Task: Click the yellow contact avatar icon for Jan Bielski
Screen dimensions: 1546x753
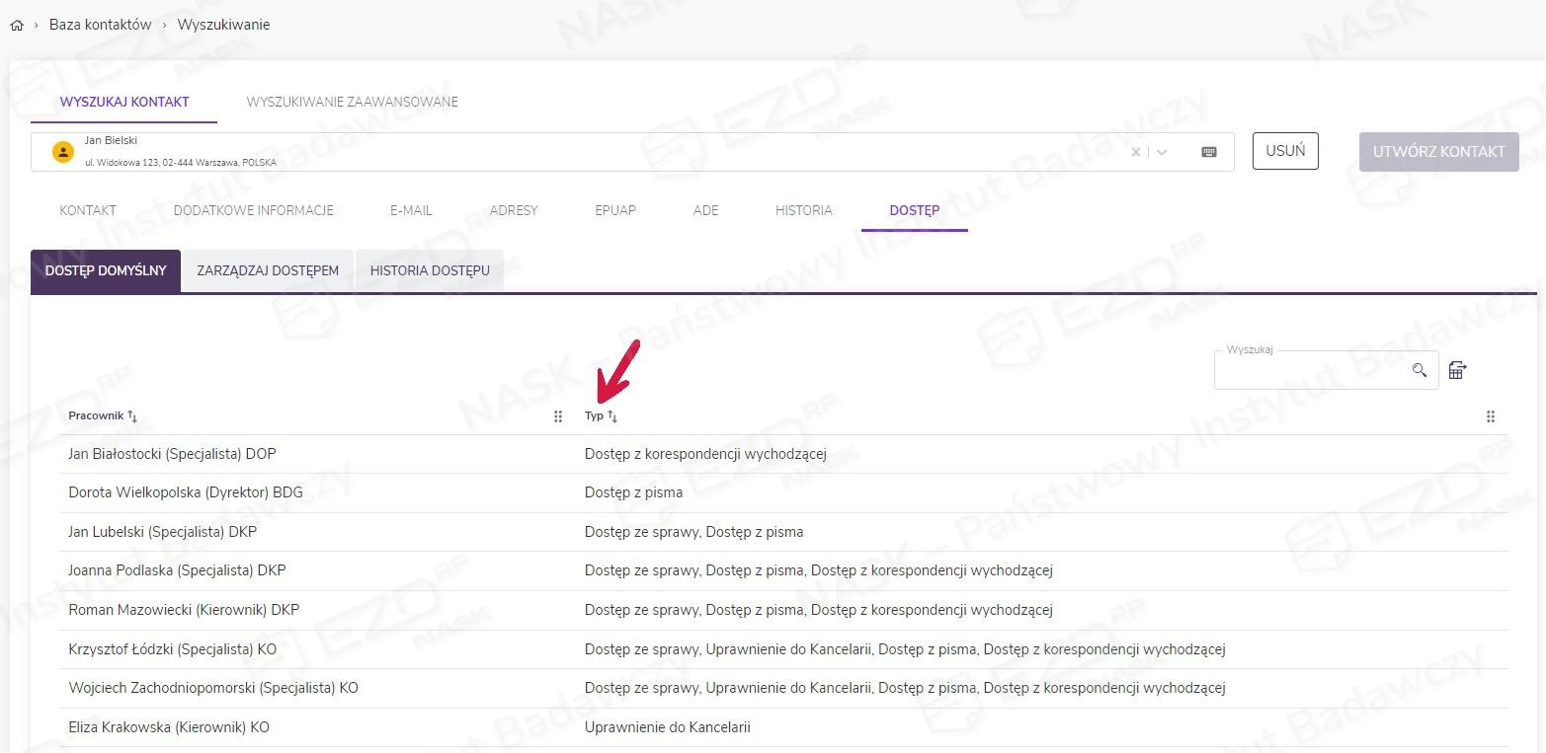Action: [x=63, y=152]
